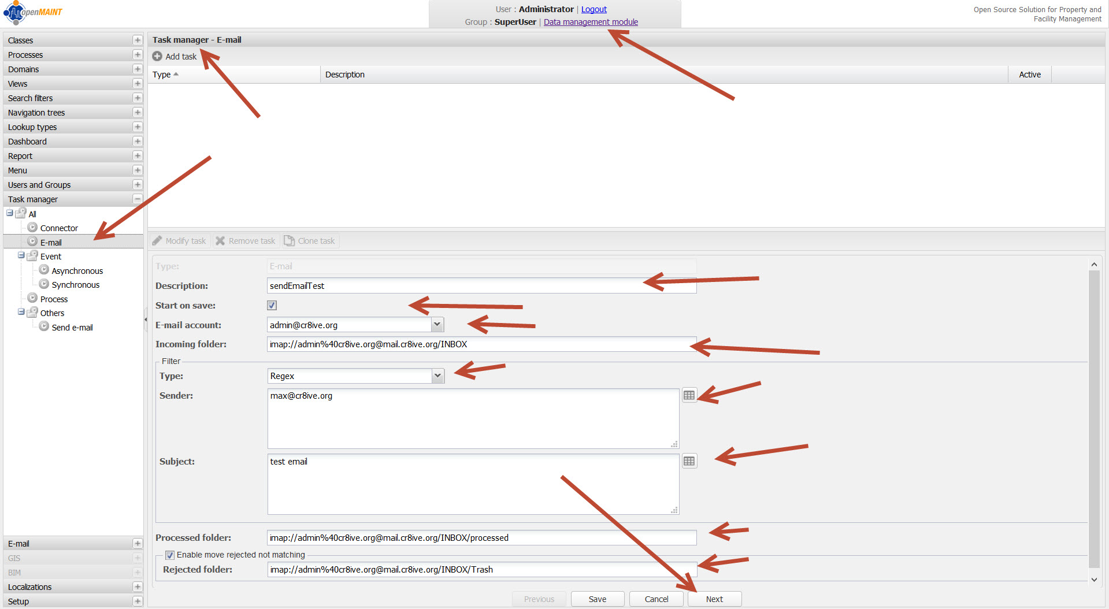Open the Filter Type dropdown
The image size is (1109, 609).
pos(437,376)
